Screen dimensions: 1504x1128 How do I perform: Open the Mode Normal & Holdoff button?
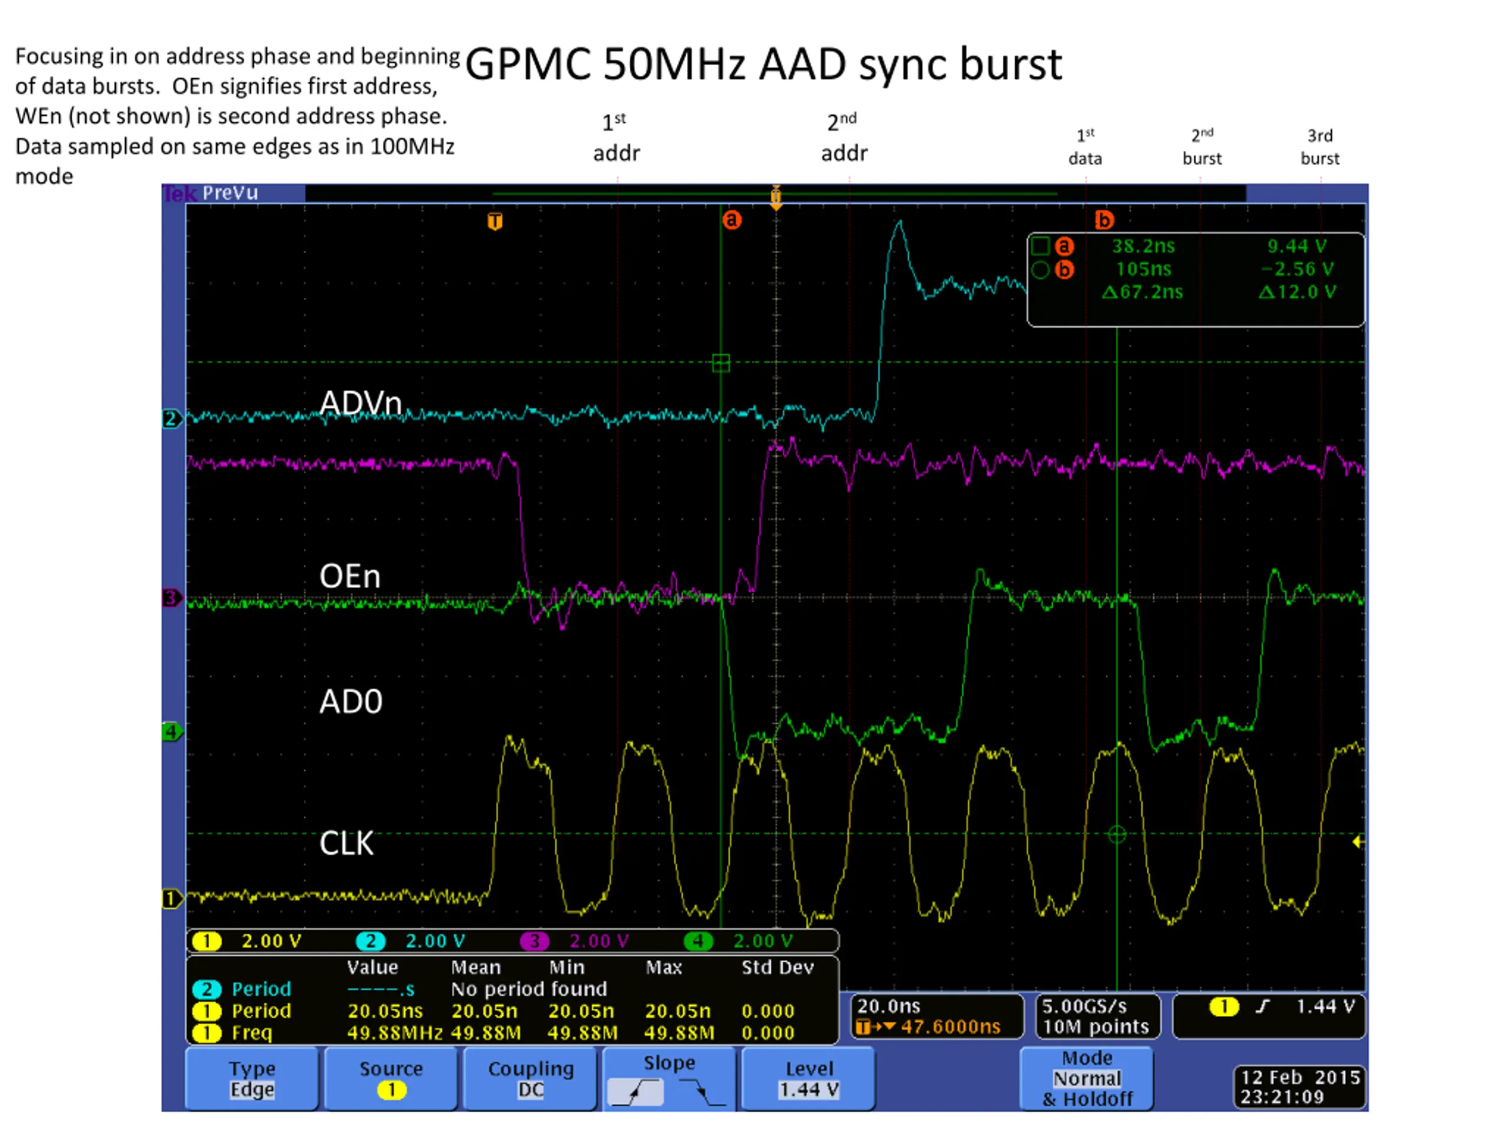[1087, 1079]
